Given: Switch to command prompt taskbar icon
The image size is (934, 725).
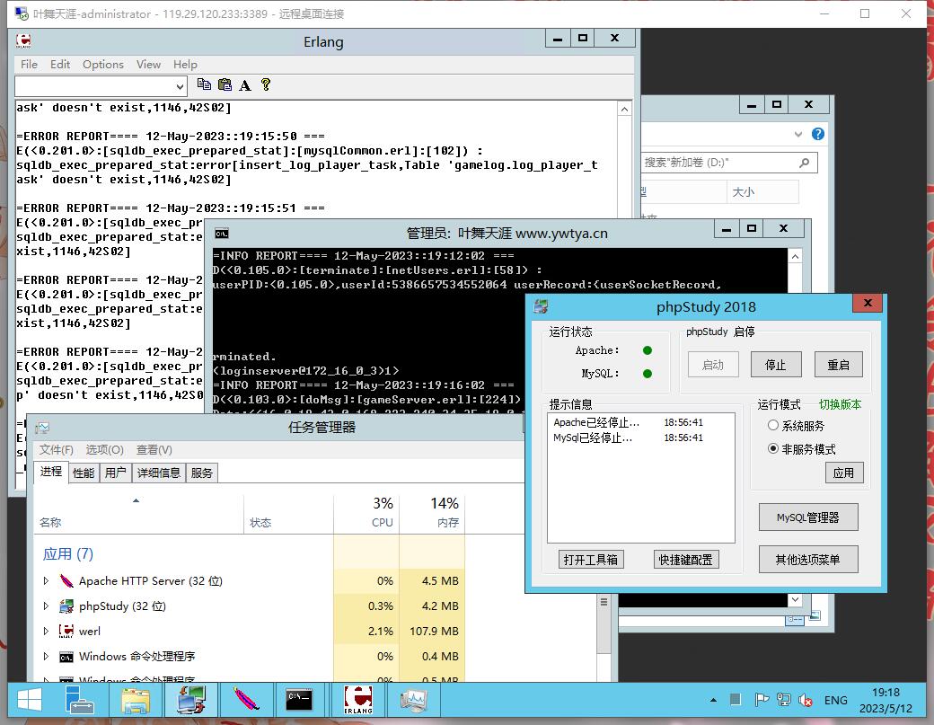Looking at the screenshot, I should point(299,700).
